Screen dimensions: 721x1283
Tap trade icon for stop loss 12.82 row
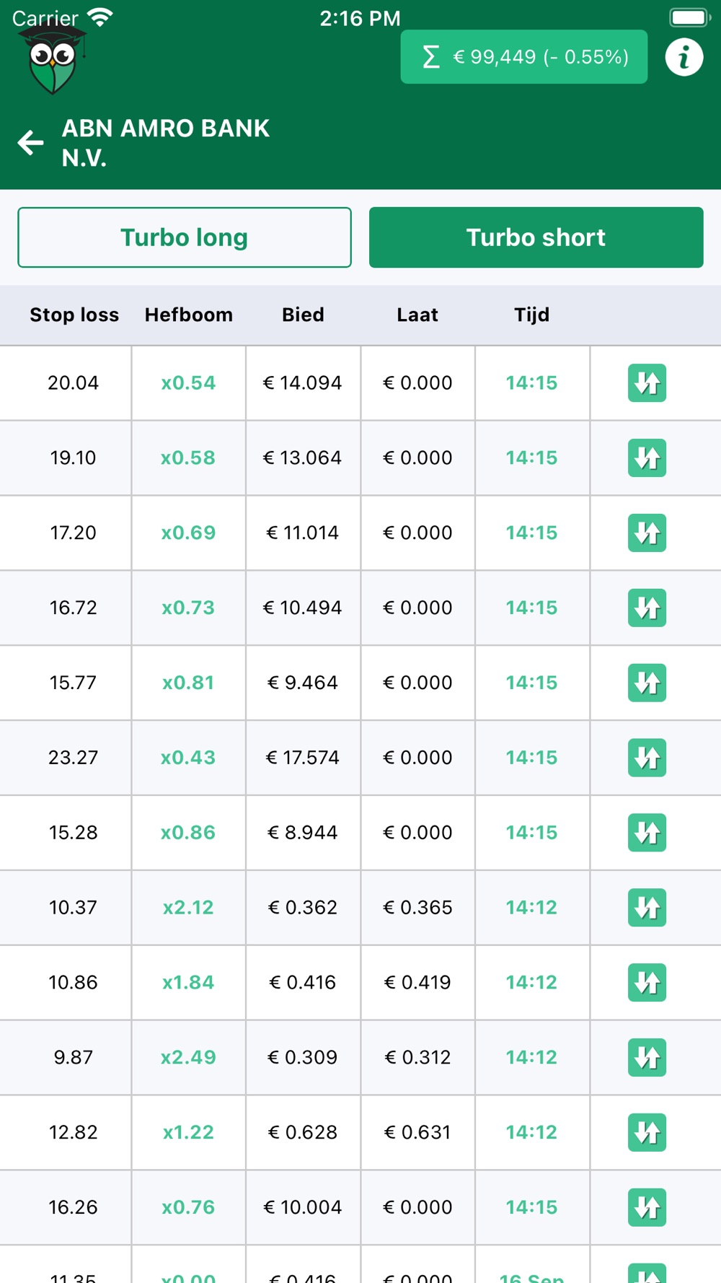pyautogui.click(x=647, y=1134)
